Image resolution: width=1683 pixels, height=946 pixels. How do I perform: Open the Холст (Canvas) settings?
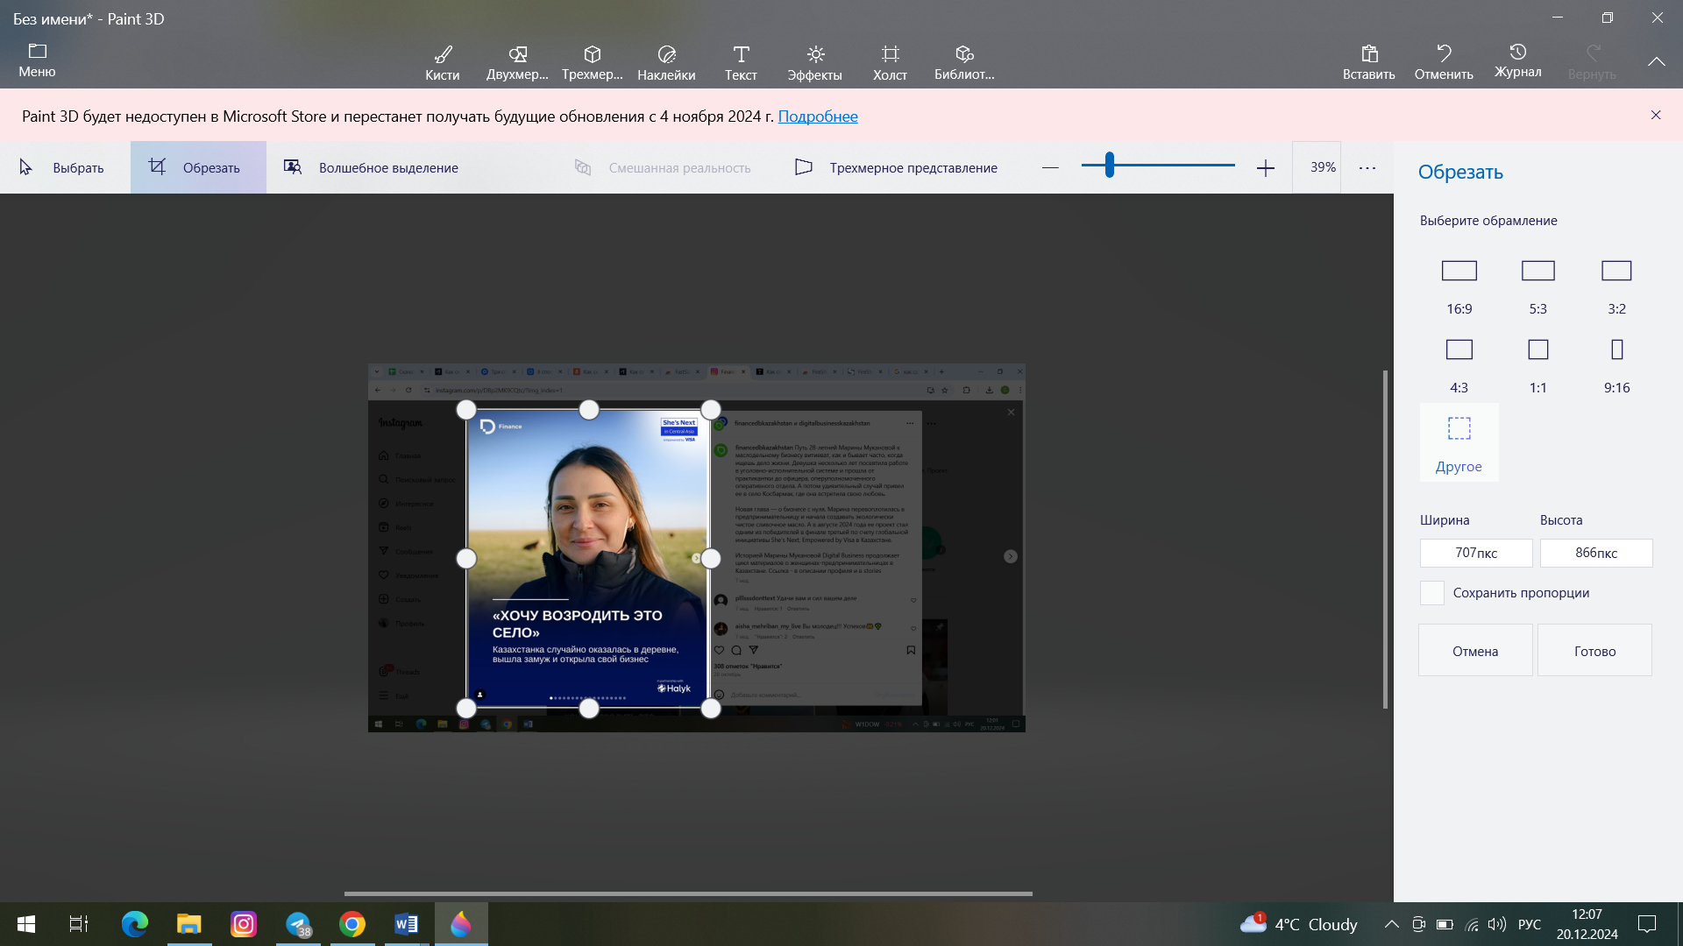click(x=890, y=63)
